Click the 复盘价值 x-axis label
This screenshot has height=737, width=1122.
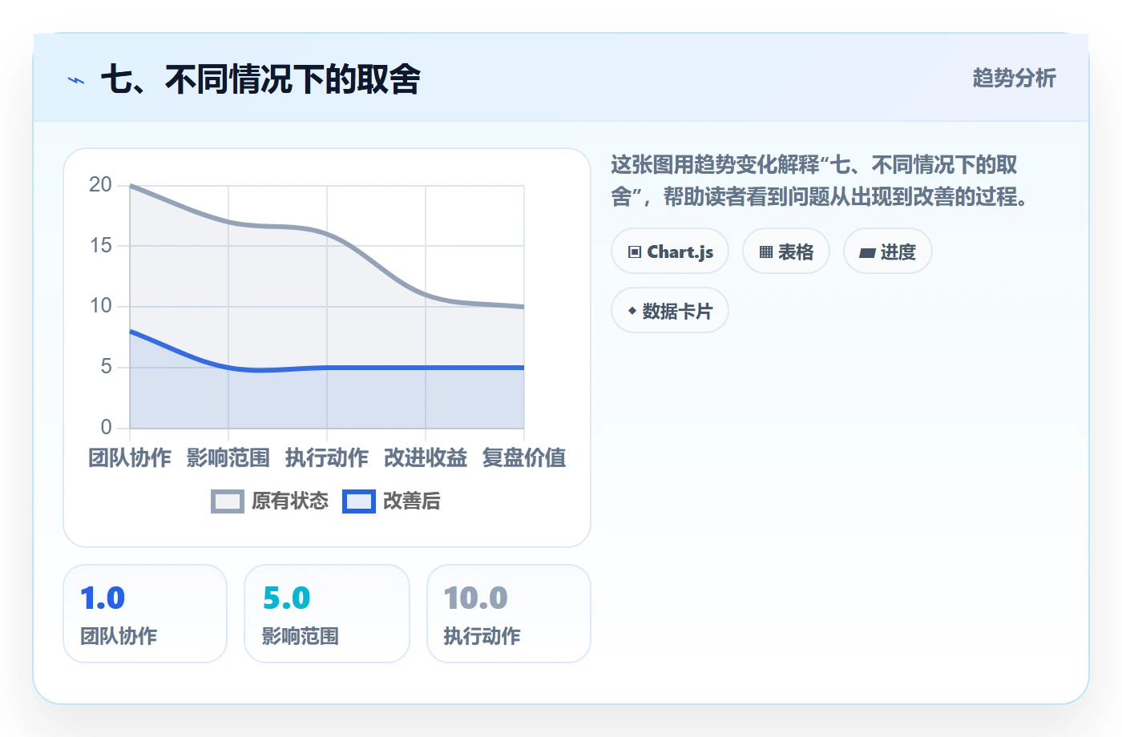pos(524,458)
